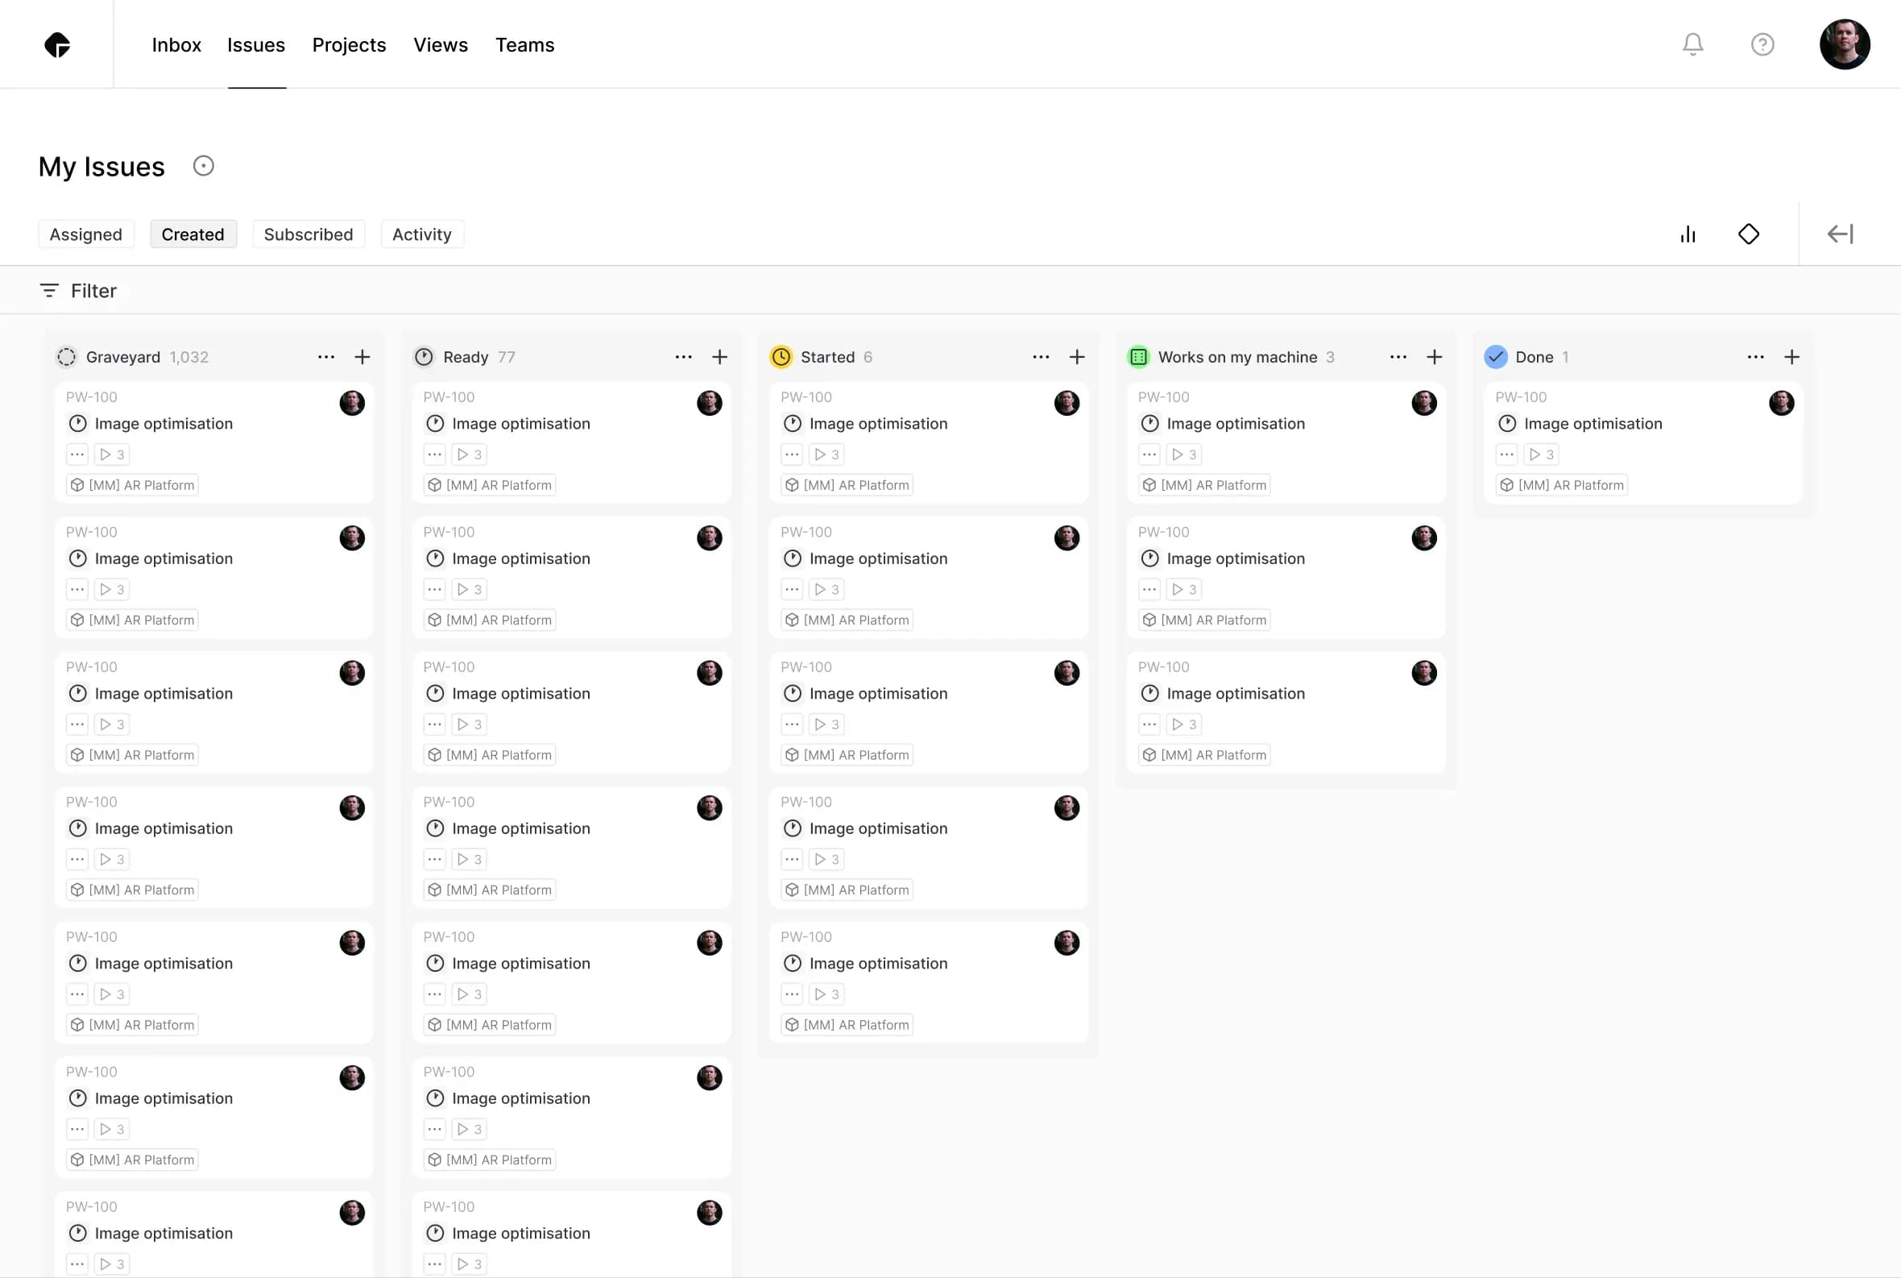Image resolution: width=1901 pixels, height=1278 pixels.
Task: Click the Graveyard dashed-circle status icon
Action: coord(66,357)
